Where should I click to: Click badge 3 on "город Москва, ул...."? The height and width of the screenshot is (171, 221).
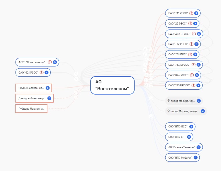tap(199, 101)
